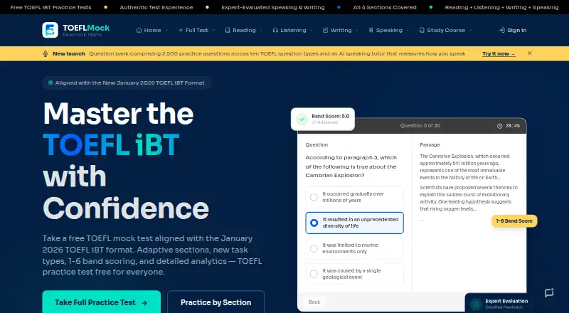Open the Full Test menu item
This screenshot has height=313, width=569.
[x=196, y=30]
